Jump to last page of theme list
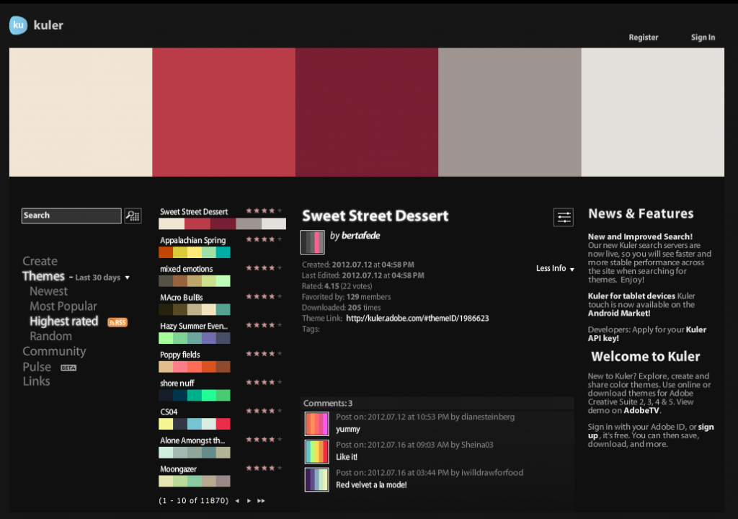Screen dimensions: 738x519 coord(261,501)
